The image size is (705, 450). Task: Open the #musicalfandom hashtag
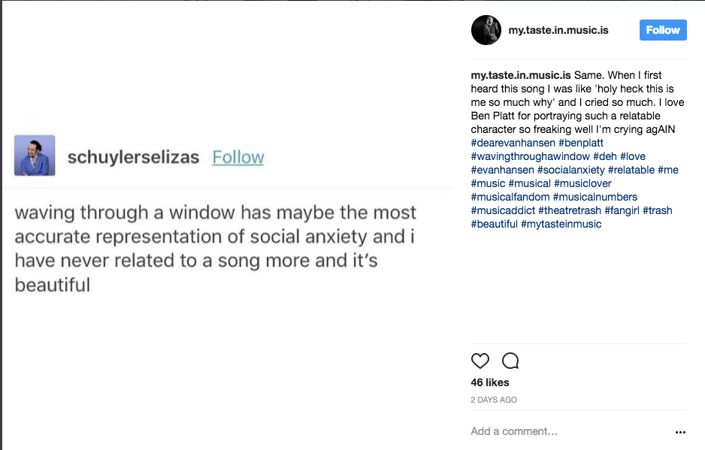pyautogui.click(x=510, y=197)
